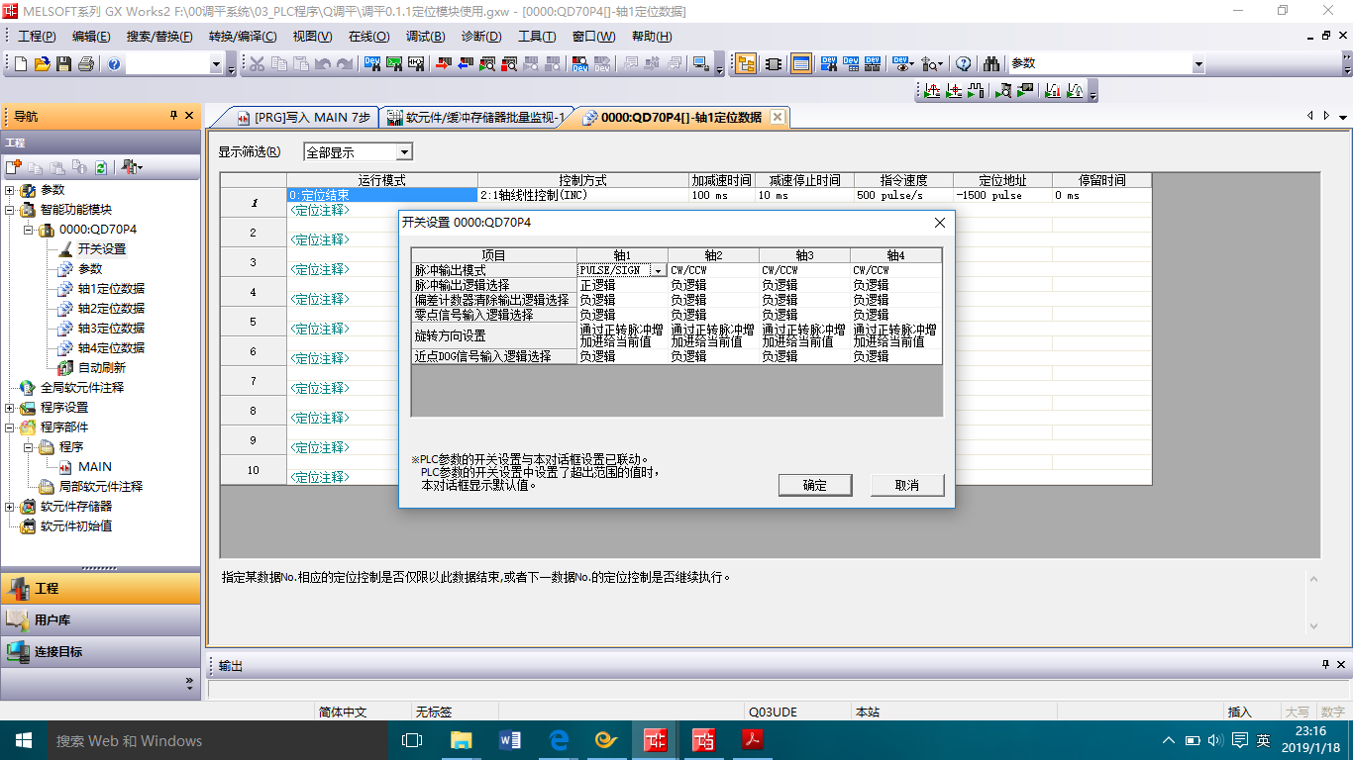Expand the 软元件存储器 tree node
This screenshot has width=1353, height=760.
point(10,507)
